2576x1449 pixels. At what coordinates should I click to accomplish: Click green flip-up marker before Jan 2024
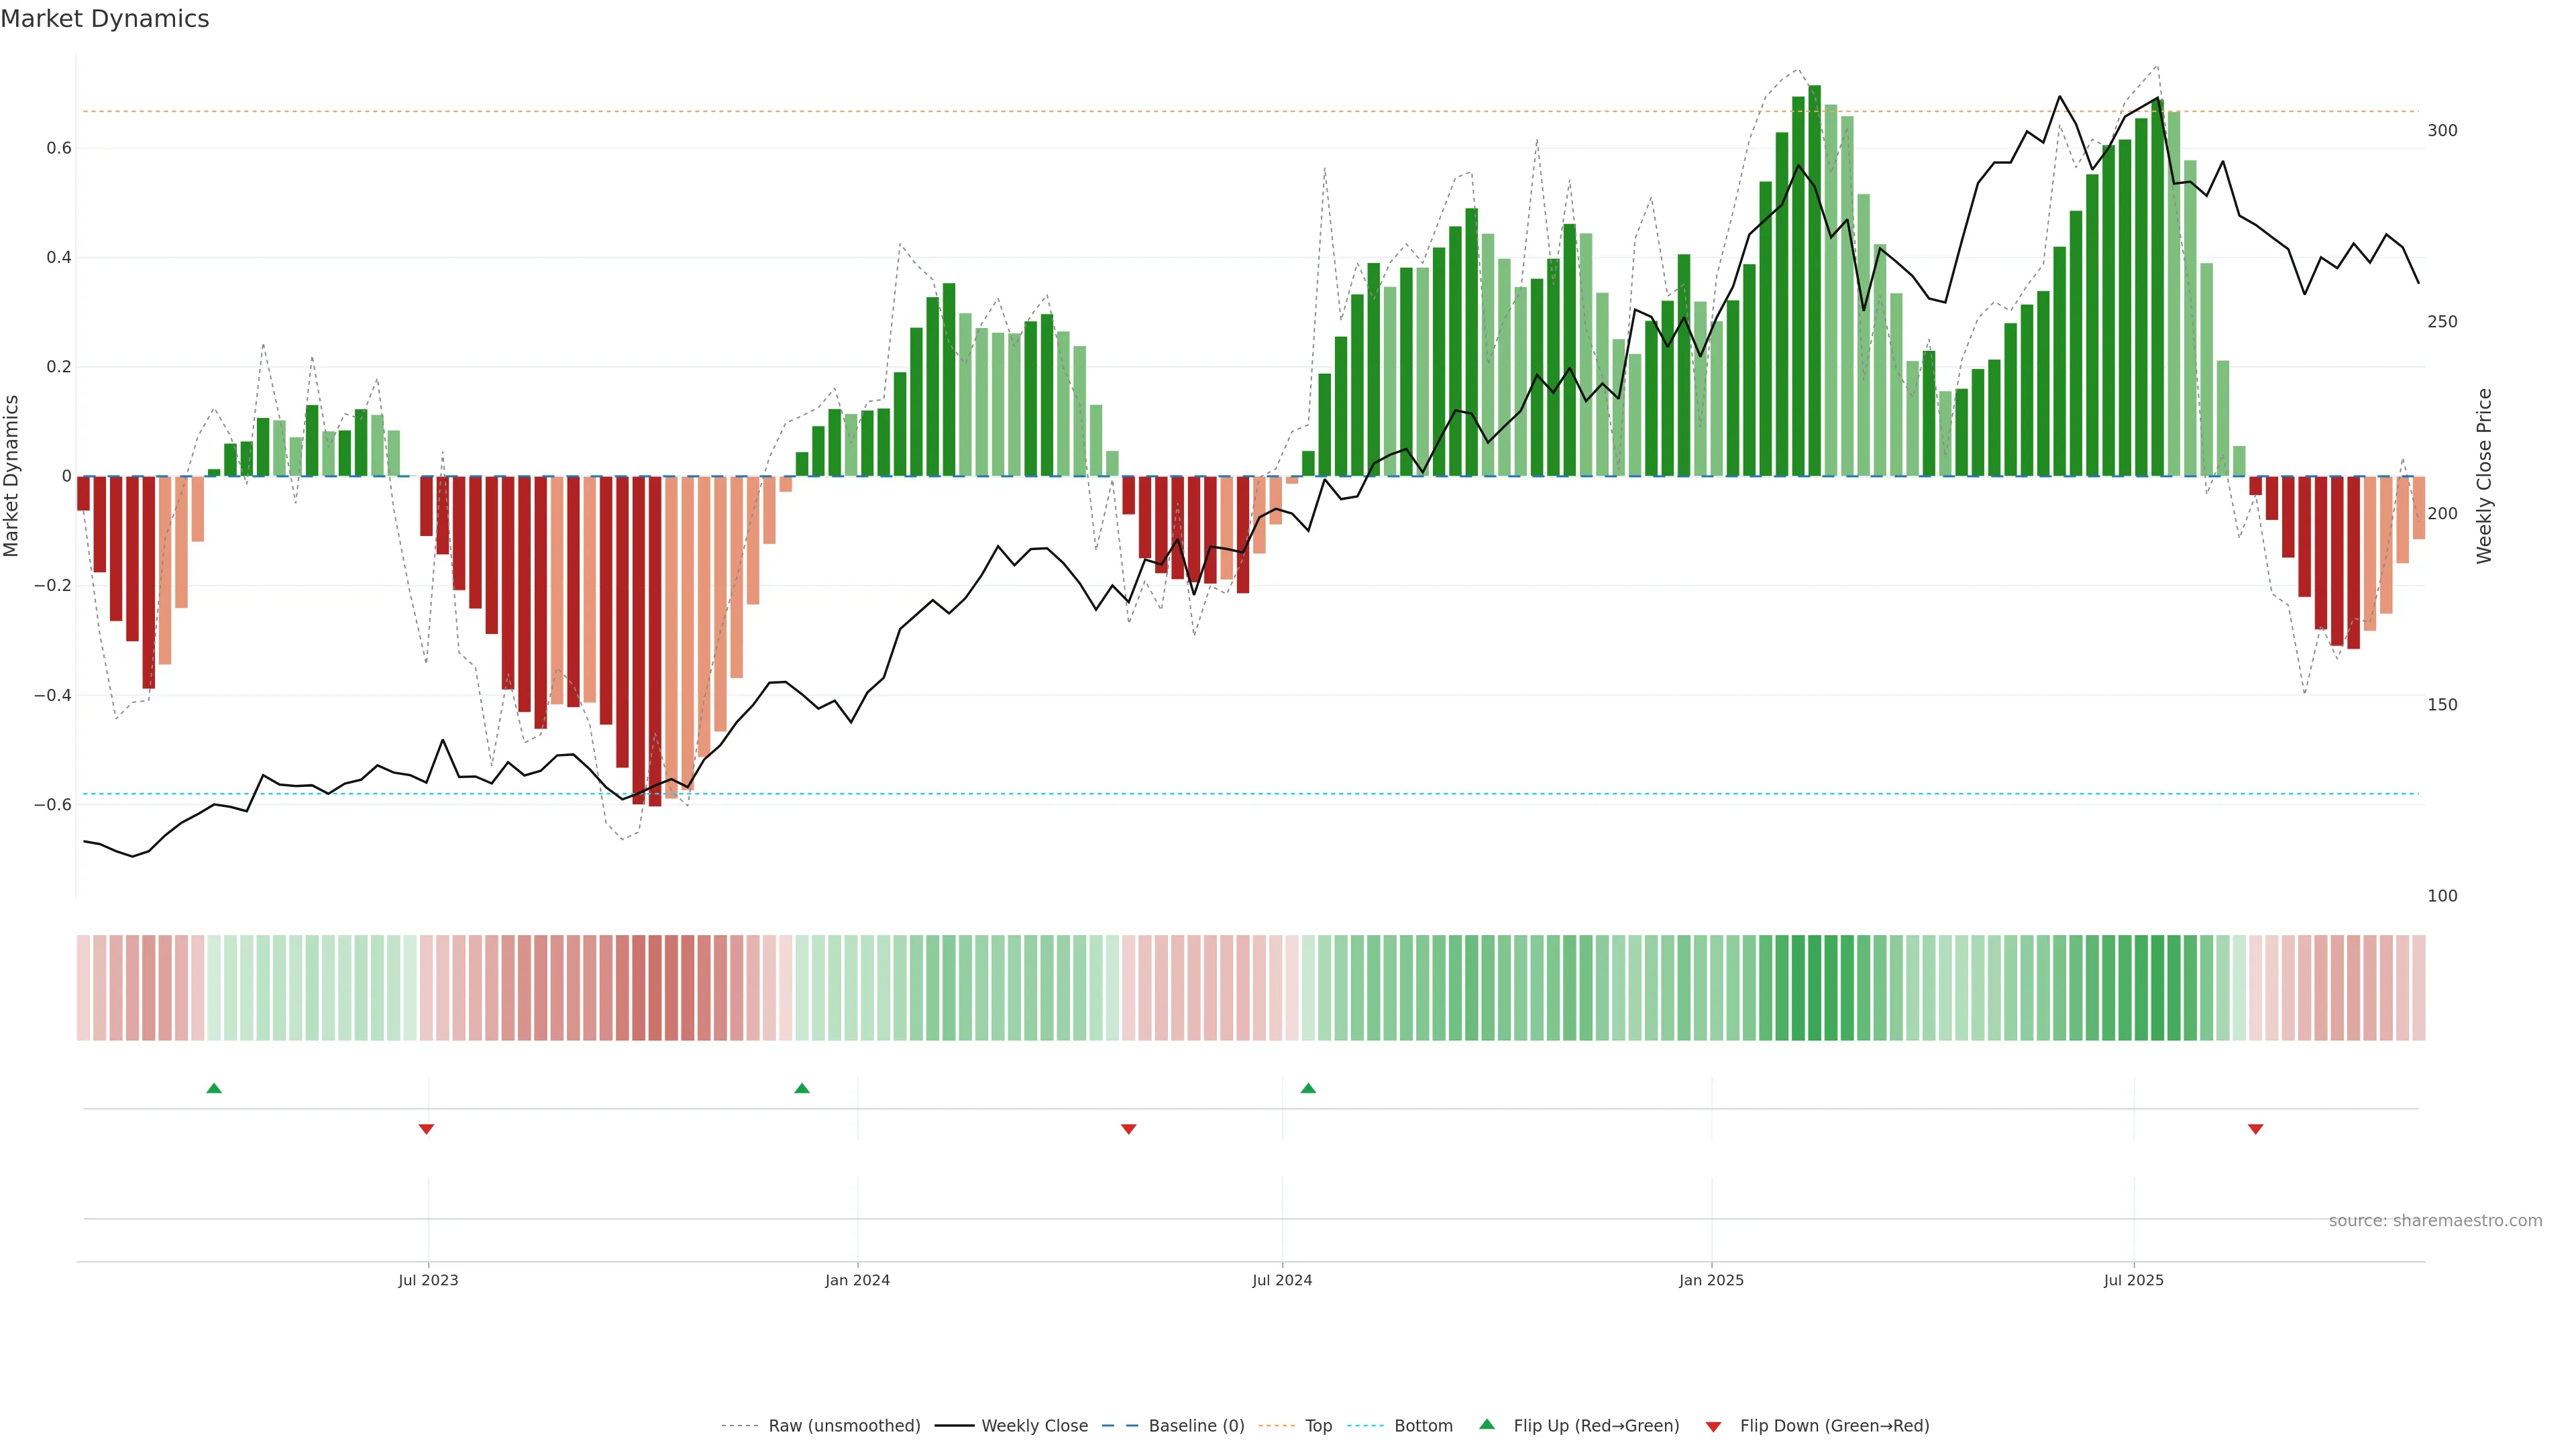[x=802, y=1088]
